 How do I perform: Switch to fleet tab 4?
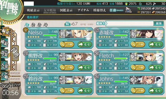point(46,25)
